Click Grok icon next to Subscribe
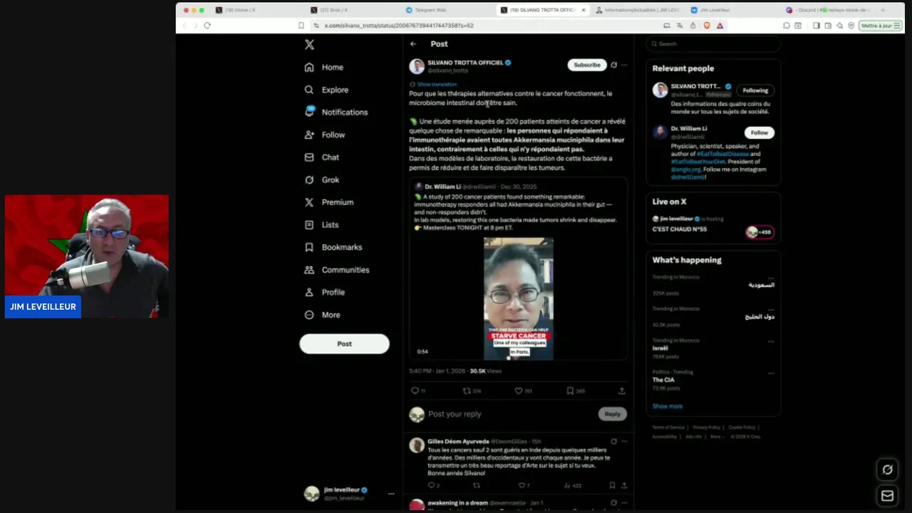The height and width of the screenshot is (513, 912). pyautogui.click(x=613, y=65)
